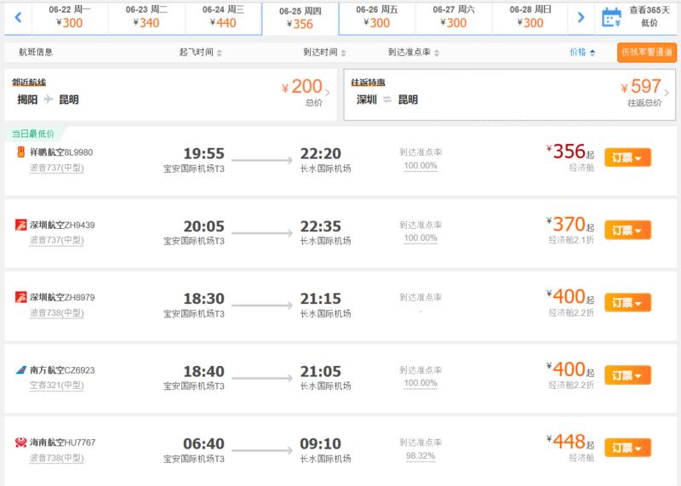Viewport: 681px width, 486px height.
Task: Go to previous week of dates
Action: click(x=18, y=17)
